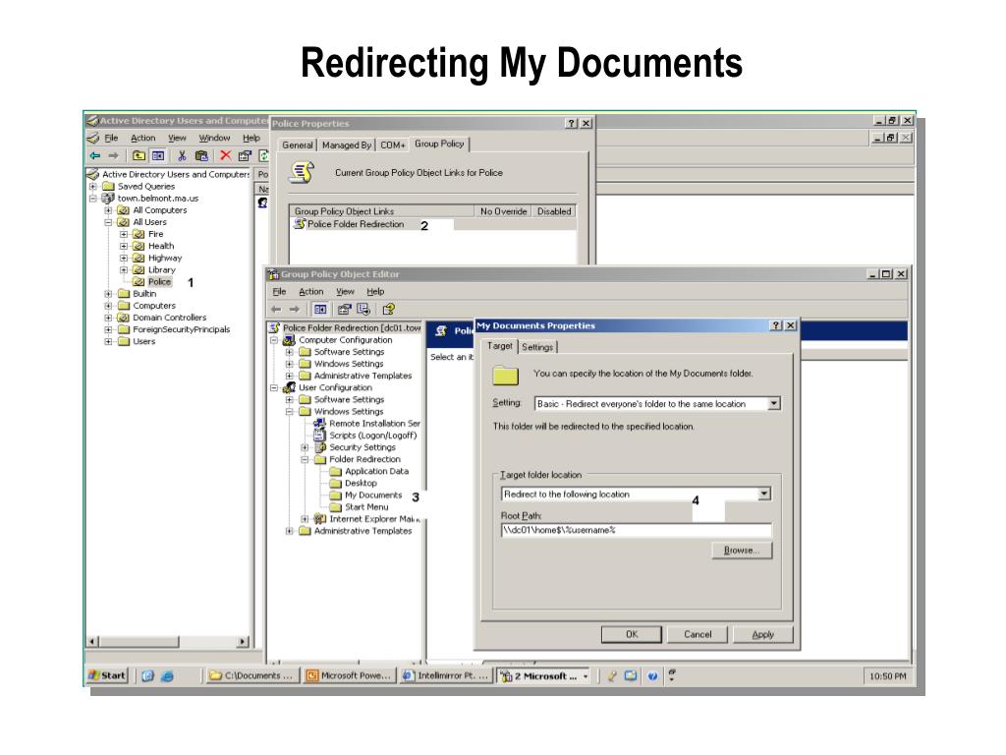Image resolution: width=1006 pixels, height=755 pixels.
Task: Click Internet Explorer Maintenance icon
Action: pyautogui.click(x=320, y=519)
